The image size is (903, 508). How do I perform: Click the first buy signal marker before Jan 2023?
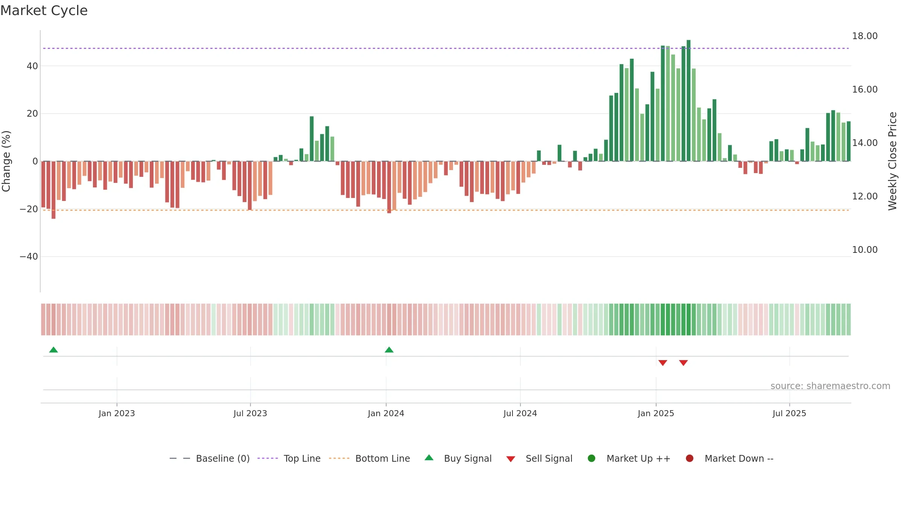click(x=53, y=350)
